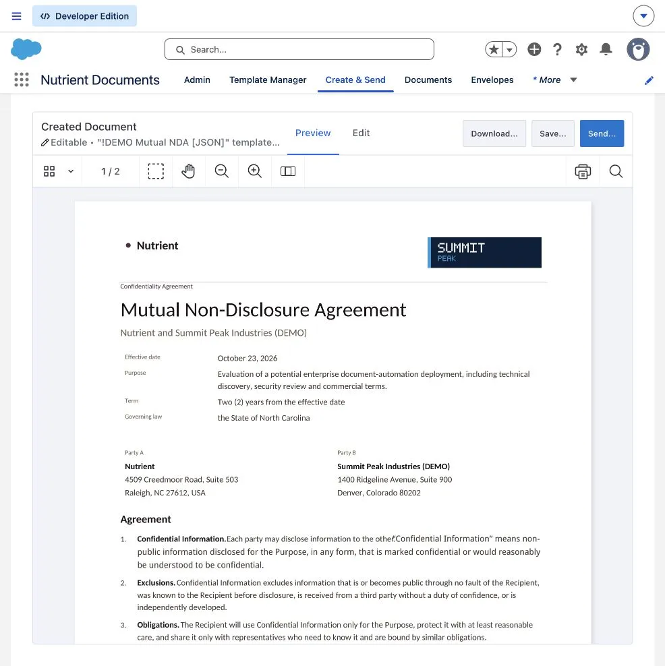Select the Create & Send tab
The height and width of the screenshot is (666, 665).
355,80
